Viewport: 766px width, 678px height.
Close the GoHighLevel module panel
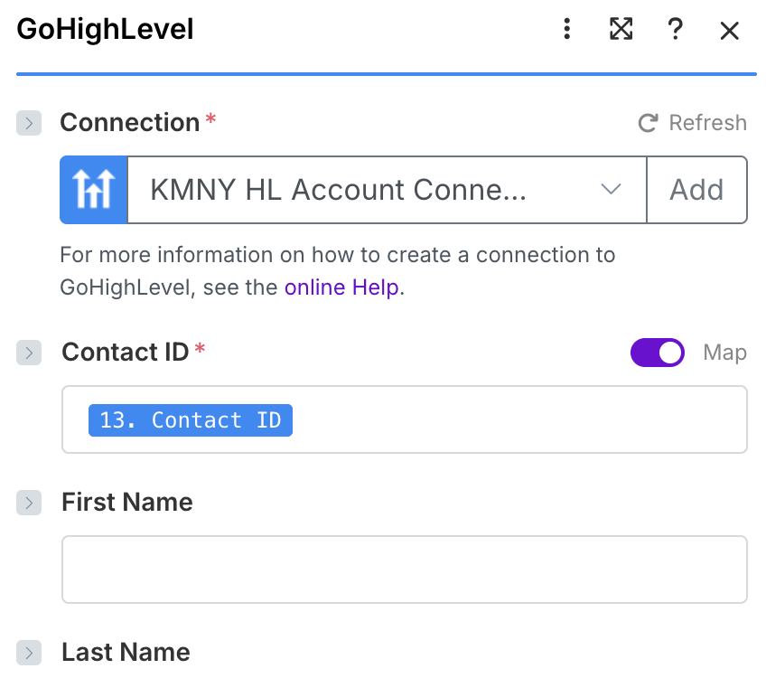(729, 31)
